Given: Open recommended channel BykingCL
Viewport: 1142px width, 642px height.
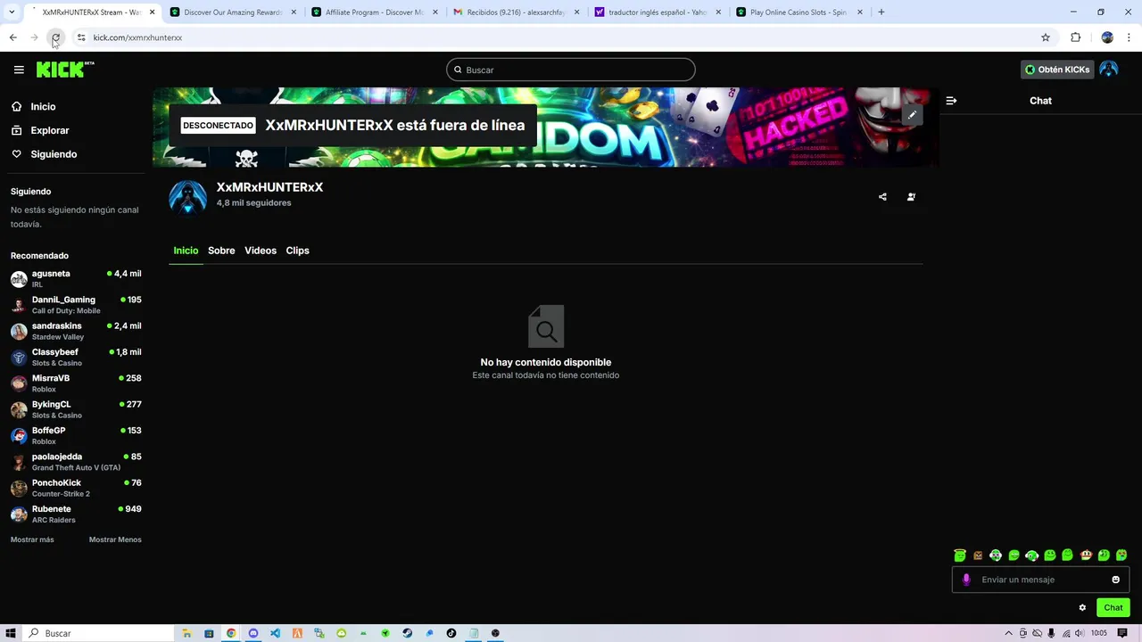Looking at the screenshot, I should pos(76,409).
